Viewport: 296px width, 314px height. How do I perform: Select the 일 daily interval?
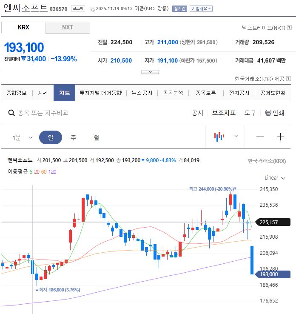tap(51, 137)
